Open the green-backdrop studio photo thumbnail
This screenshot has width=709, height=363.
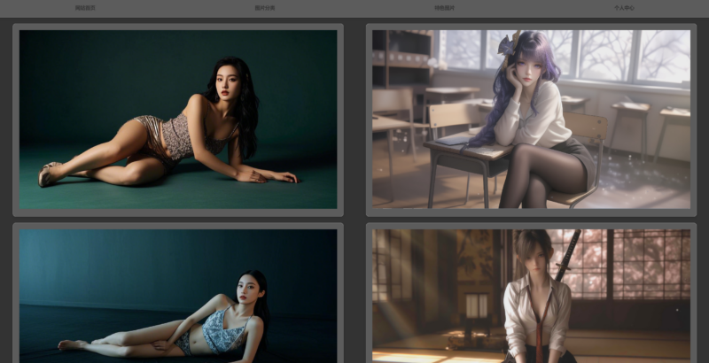178,120
